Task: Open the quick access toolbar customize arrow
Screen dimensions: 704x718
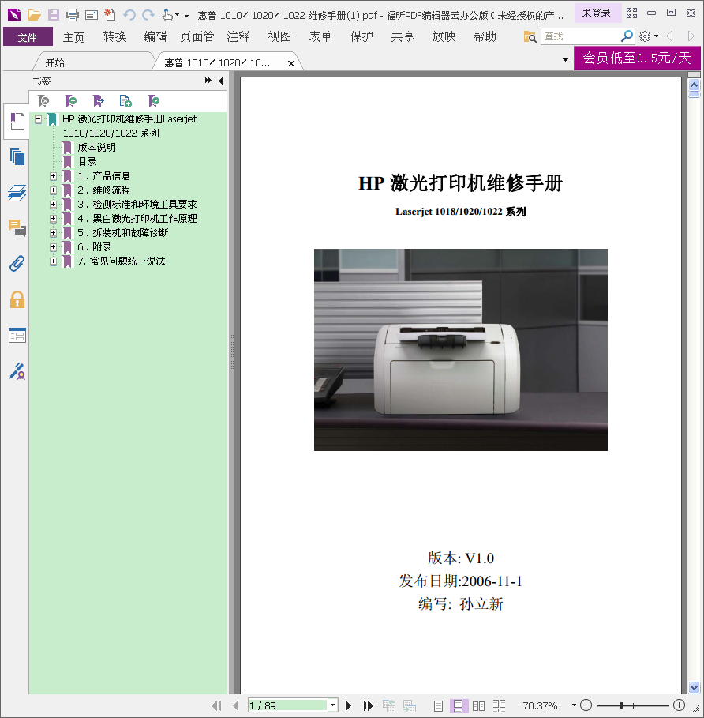Action: tap(186, 15)
